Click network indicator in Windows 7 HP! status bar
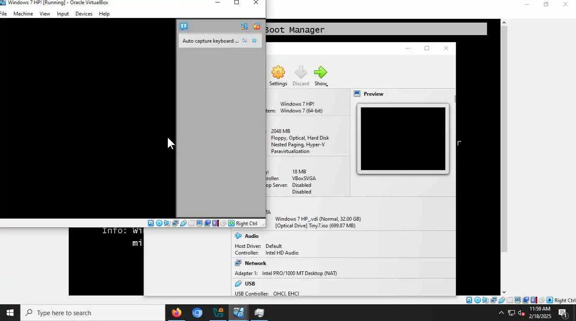Image resolution: width=576 pixels, height=321 pixels. [x=175, y=223]
